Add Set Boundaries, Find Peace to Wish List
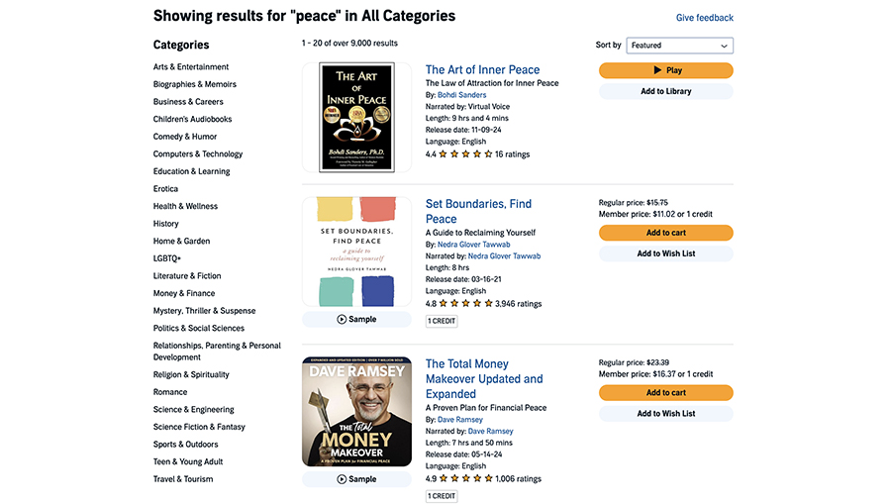The image size is (891, 504). click(665, 254)
